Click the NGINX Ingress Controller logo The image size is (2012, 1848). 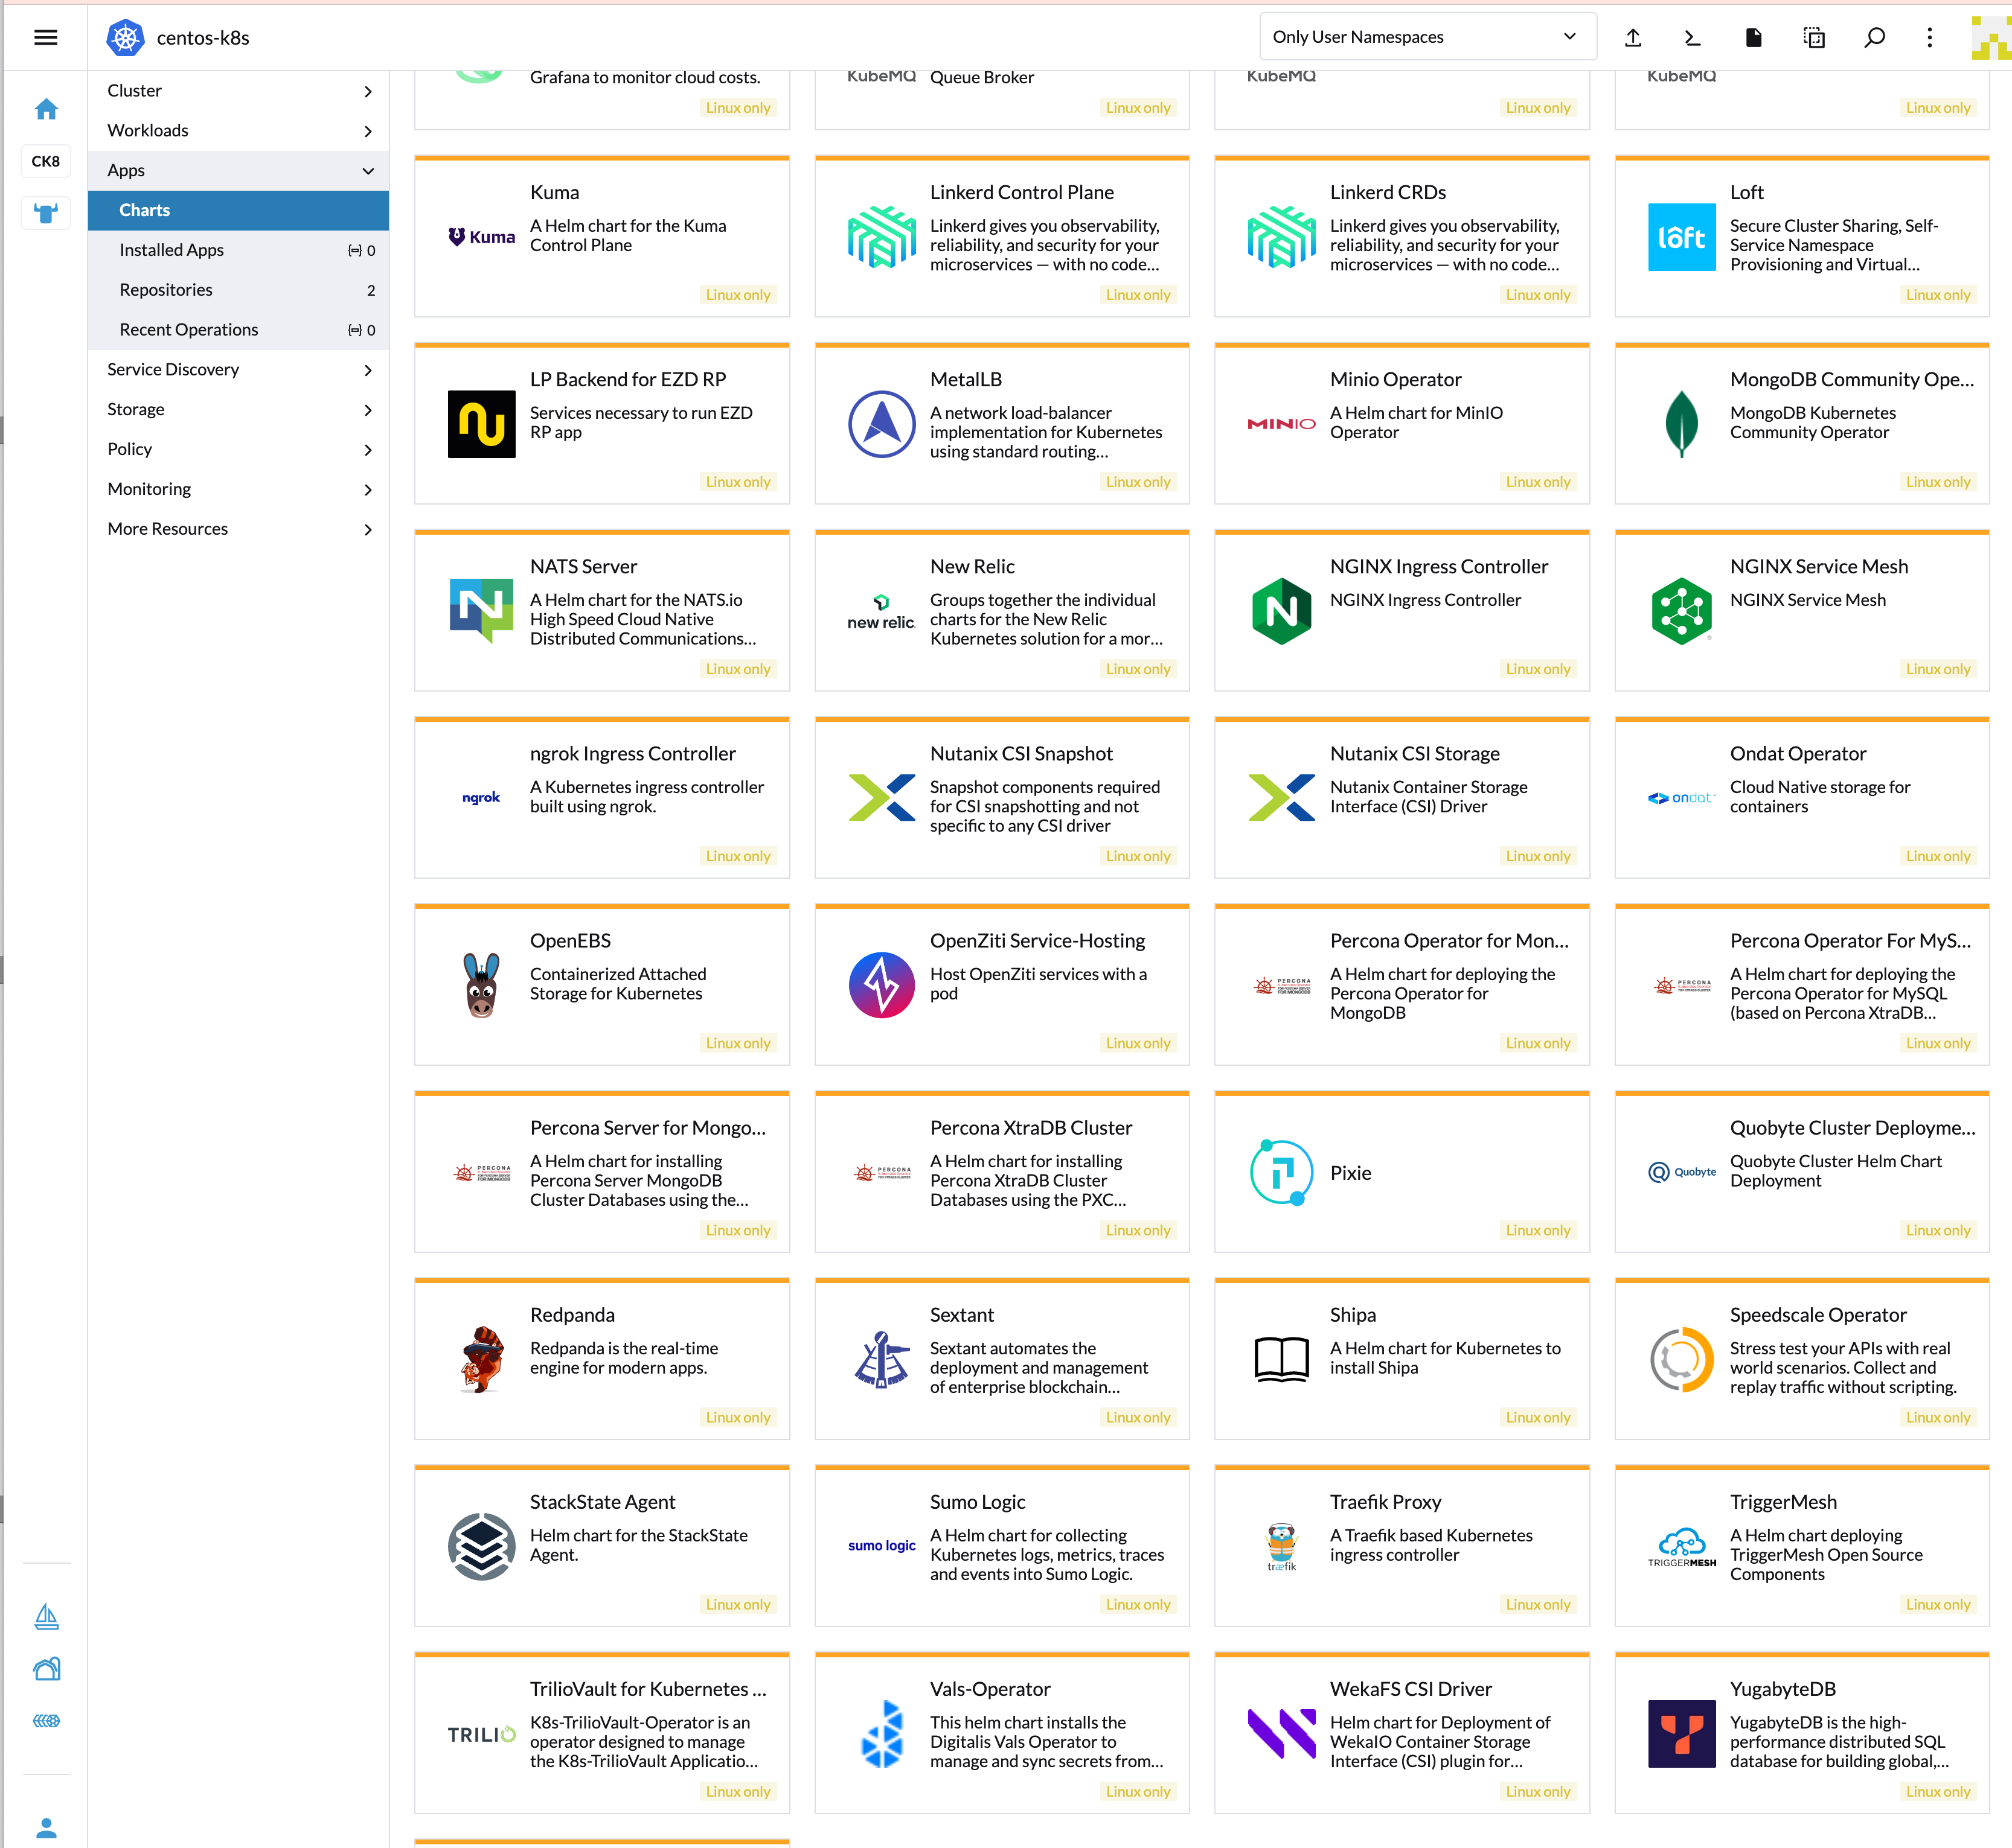(x=1281, y=611)
